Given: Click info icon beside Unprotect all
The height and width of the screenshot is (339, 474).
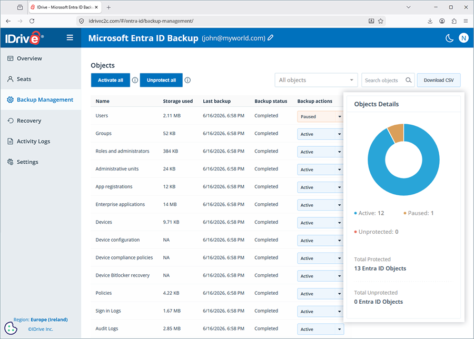Looking at the screenshot, I should [x=187, y=80].
